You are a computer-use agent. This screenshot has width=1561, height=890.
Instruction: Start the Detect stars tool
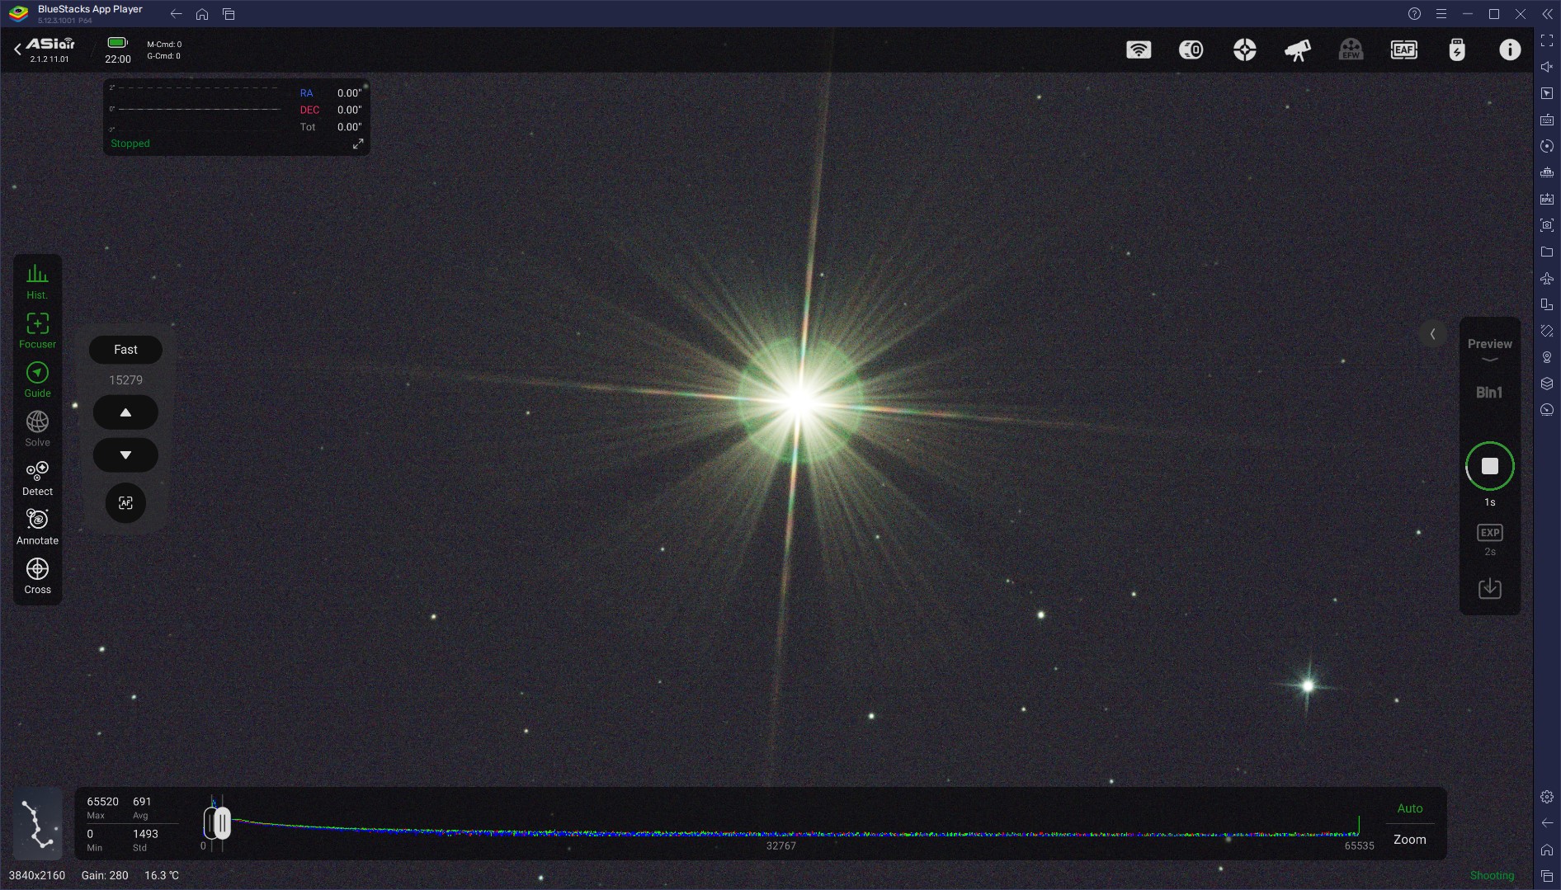(37, 478)
